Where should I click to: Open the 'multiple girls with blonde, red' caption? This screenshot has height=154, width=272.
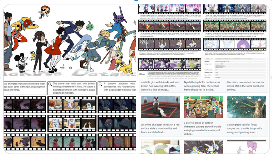click(160, 86)
